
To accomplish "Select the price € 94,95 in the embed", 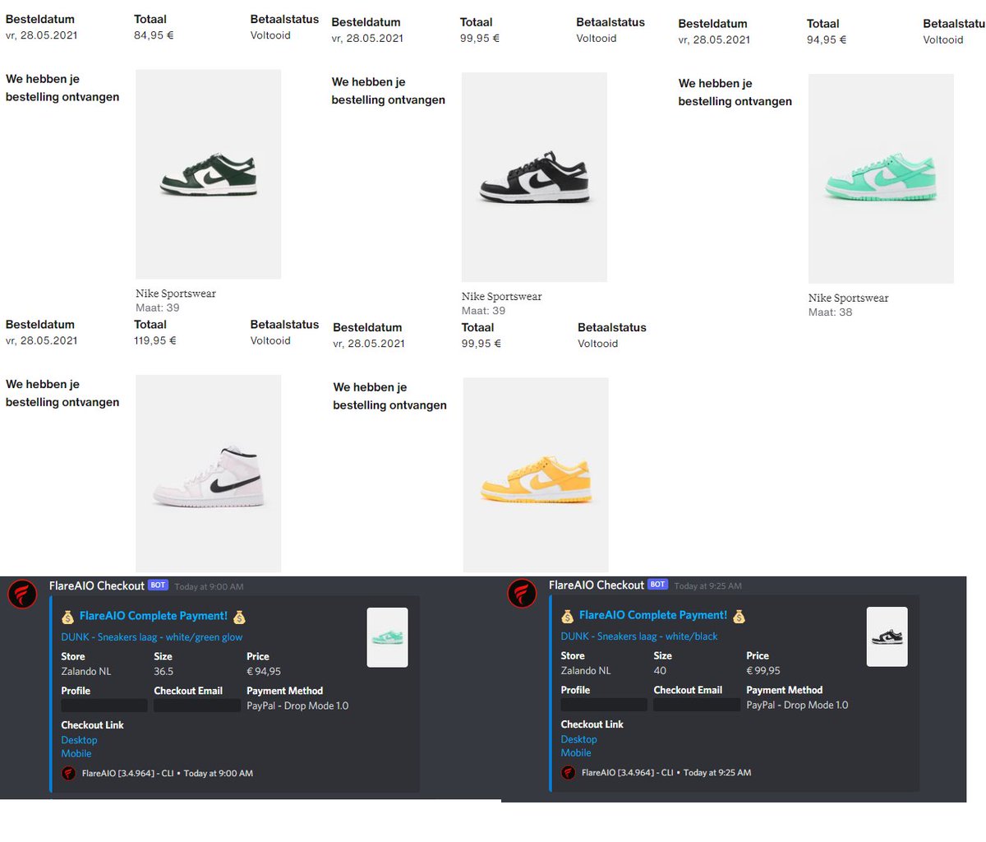I will click(x=264, y=672).
